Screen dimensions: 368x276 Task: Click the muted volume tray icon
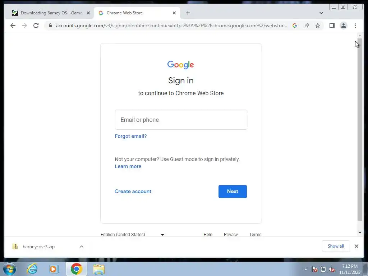pyautogui.click(x=332, y=269)
